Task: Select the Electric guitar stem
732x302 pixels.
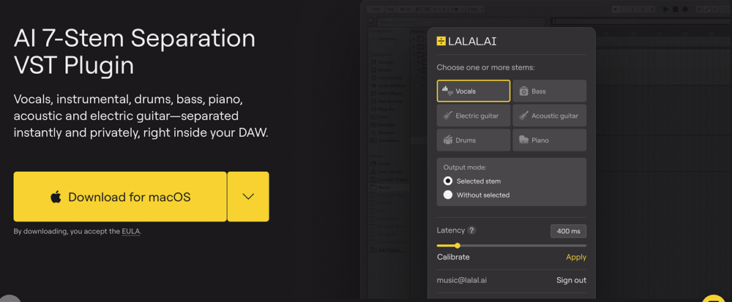Action: tap(474, 116)
